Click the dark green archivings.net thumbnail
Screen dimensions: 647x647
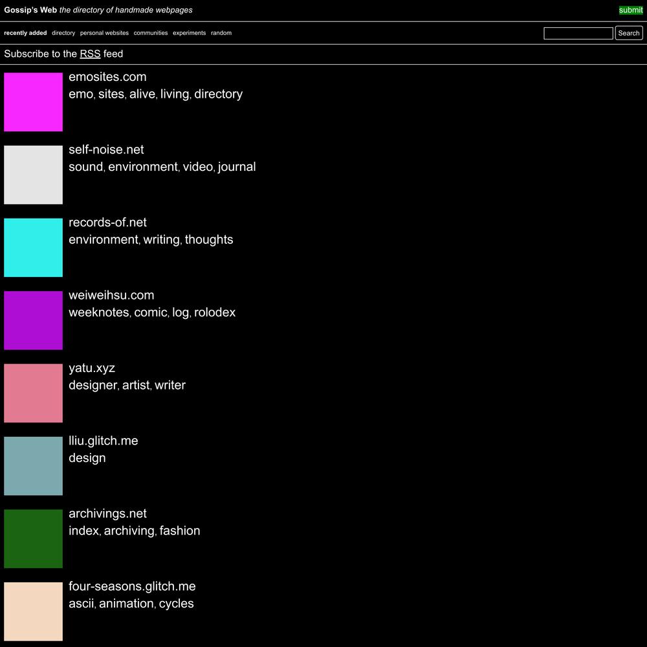point(34,539)
